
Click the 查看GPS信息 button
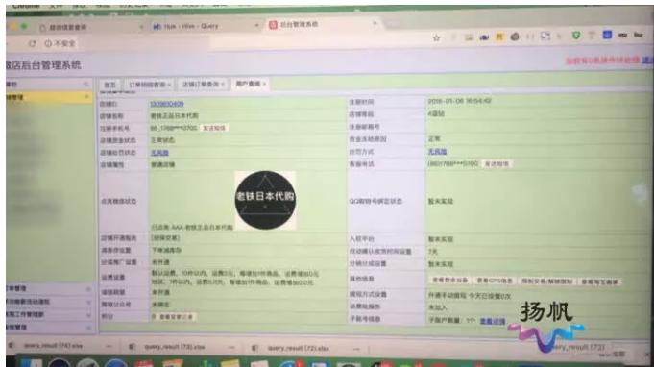click(495, 281)
